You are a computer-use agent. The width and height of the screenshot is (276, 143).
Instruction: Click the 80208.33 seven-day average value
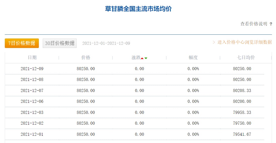point(242,91)
